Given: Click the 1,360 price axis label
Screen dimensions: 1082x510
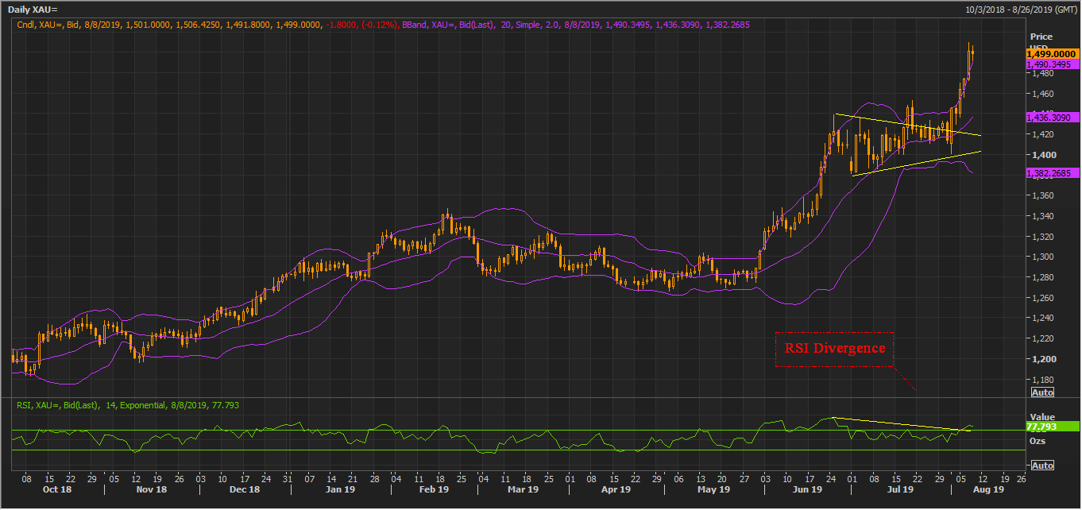Looking at the screenshot, I should (1042, 195).
